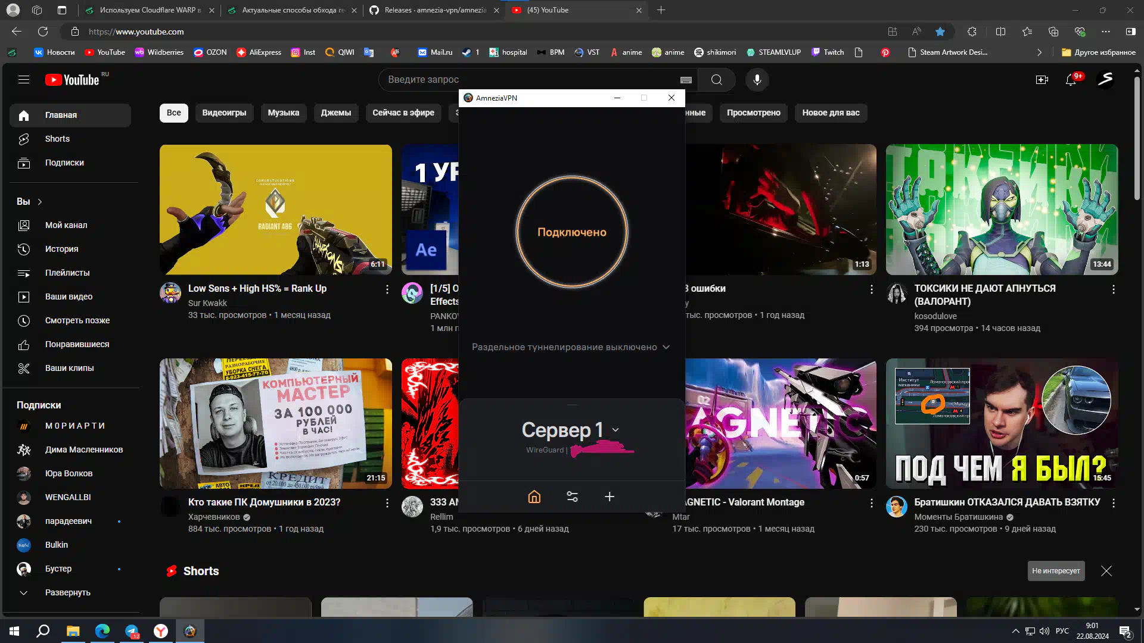Open browser settings ellipsis menu
Viewport: 1144px width, 643px height.
click(x=1106, y=32)
